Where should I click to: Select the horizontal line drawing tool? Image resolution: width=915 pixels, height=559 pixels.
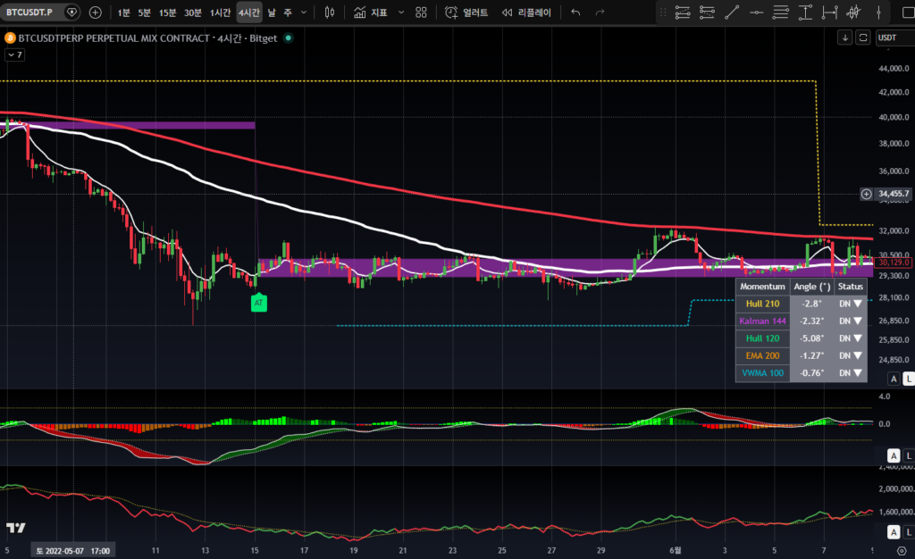757,13
